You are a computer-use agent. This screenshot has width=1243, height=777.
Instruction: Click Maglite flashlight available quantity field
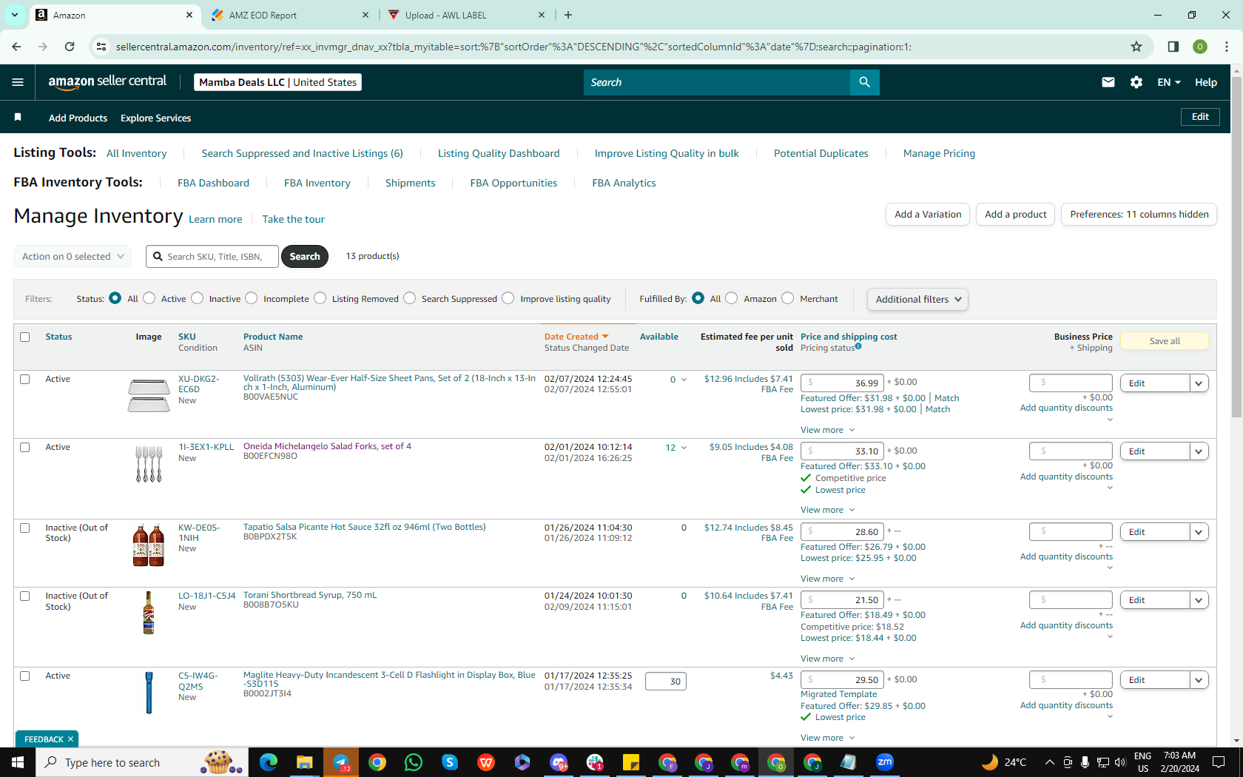666,682
